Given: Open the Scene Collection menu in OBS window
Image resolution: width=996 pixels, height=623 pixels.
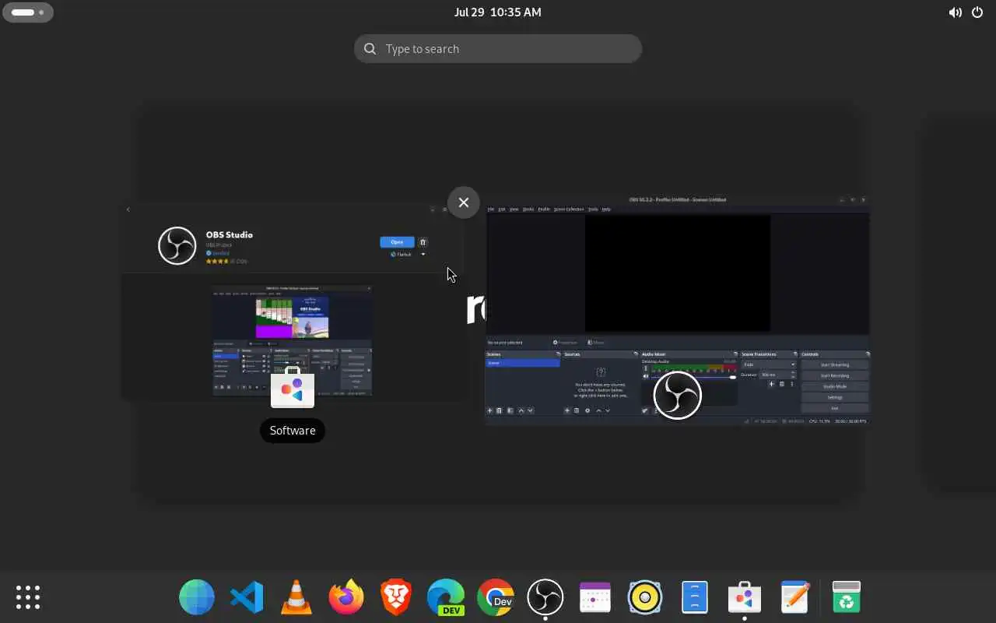Looking at the screenshot, I should click(x=569, y=209).
